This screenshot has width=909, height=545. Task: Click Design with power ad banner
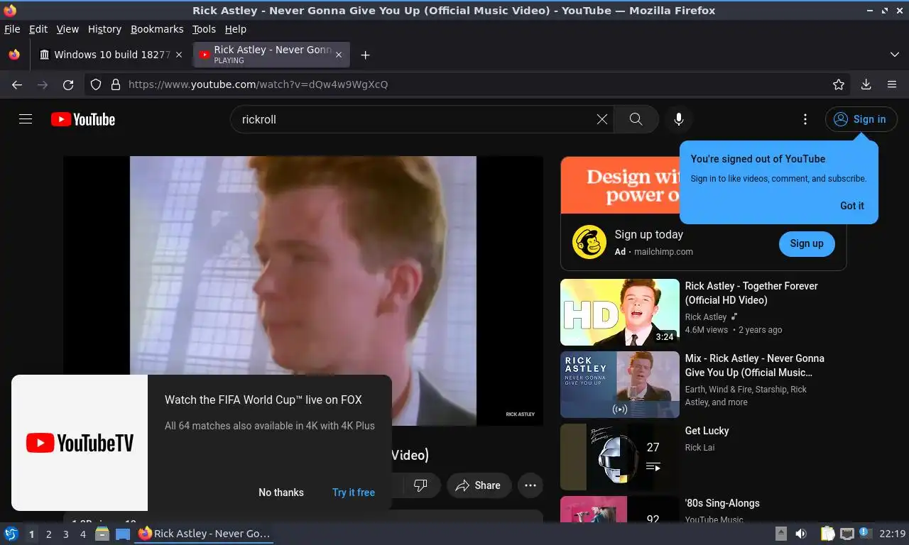(620, 185)
